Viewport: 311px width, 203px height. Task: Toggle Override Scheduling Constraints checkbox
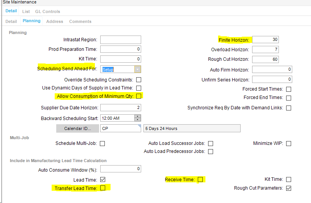(138, 80)
